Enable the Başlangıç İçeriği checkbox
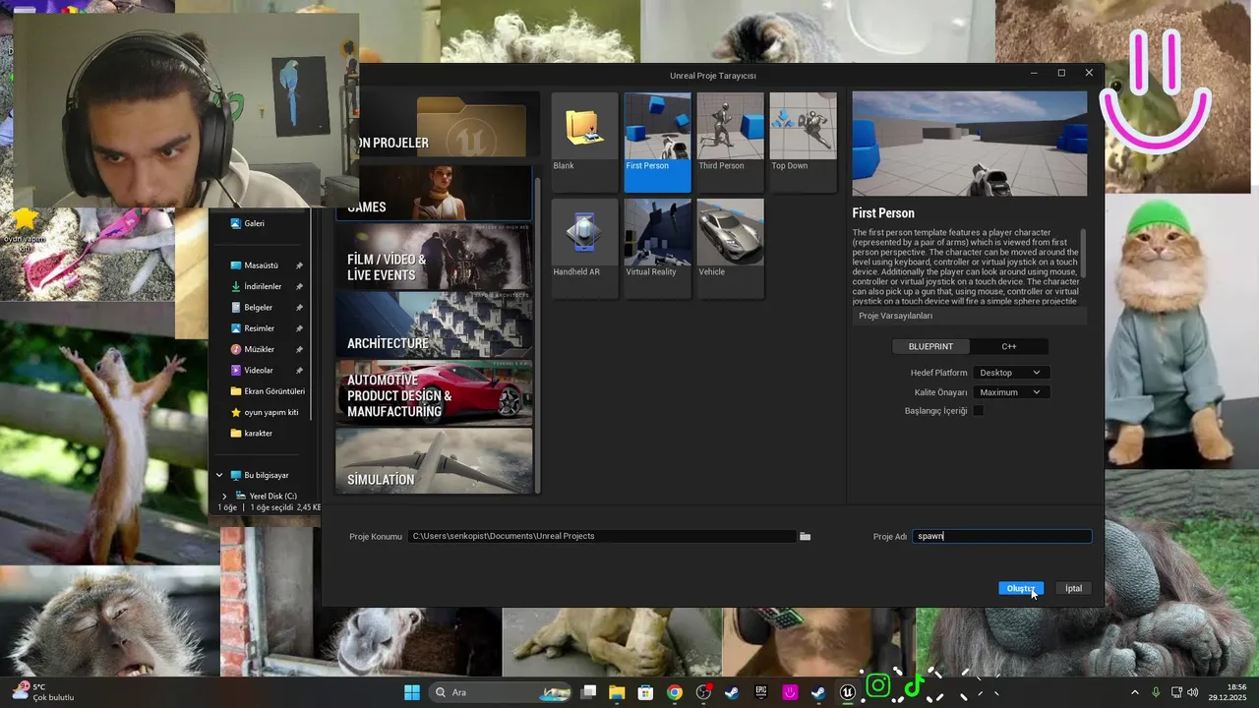1259x708 pixels. [979, 411]
